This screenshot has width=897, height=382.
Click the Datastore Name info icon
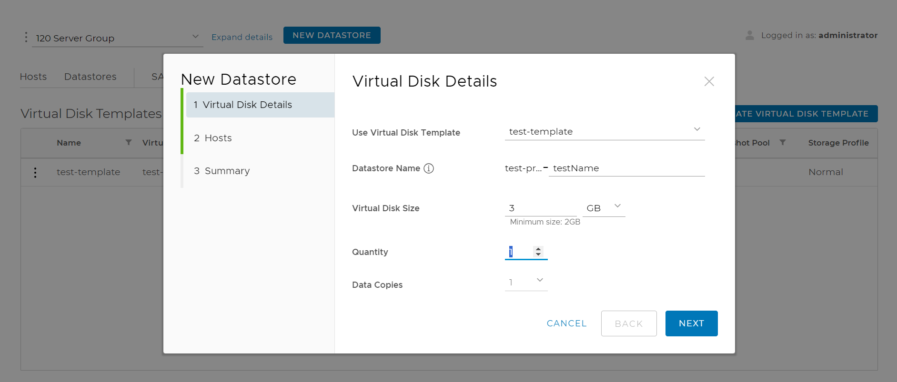coord(429,168)
